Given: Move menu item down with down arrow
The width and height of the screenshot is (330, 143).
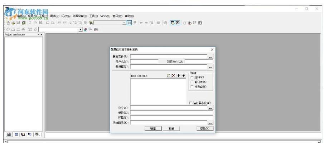Looking at the screenshot, I should click(x=184, y=76).
